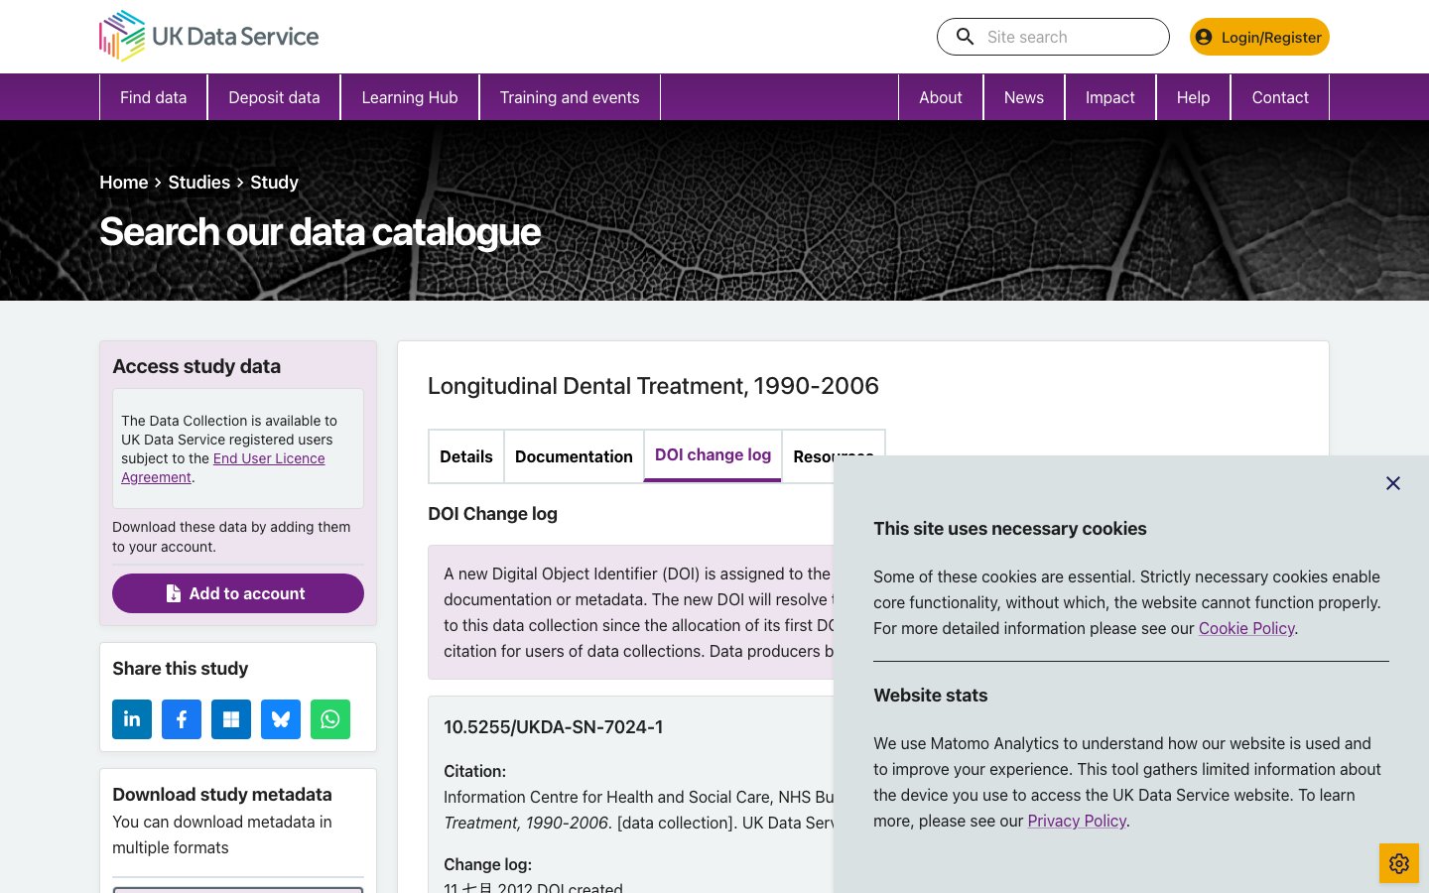The width and height of the screenshot is (1429, 893).
Task: Click the Add to account button
Action: coord(238,593)
